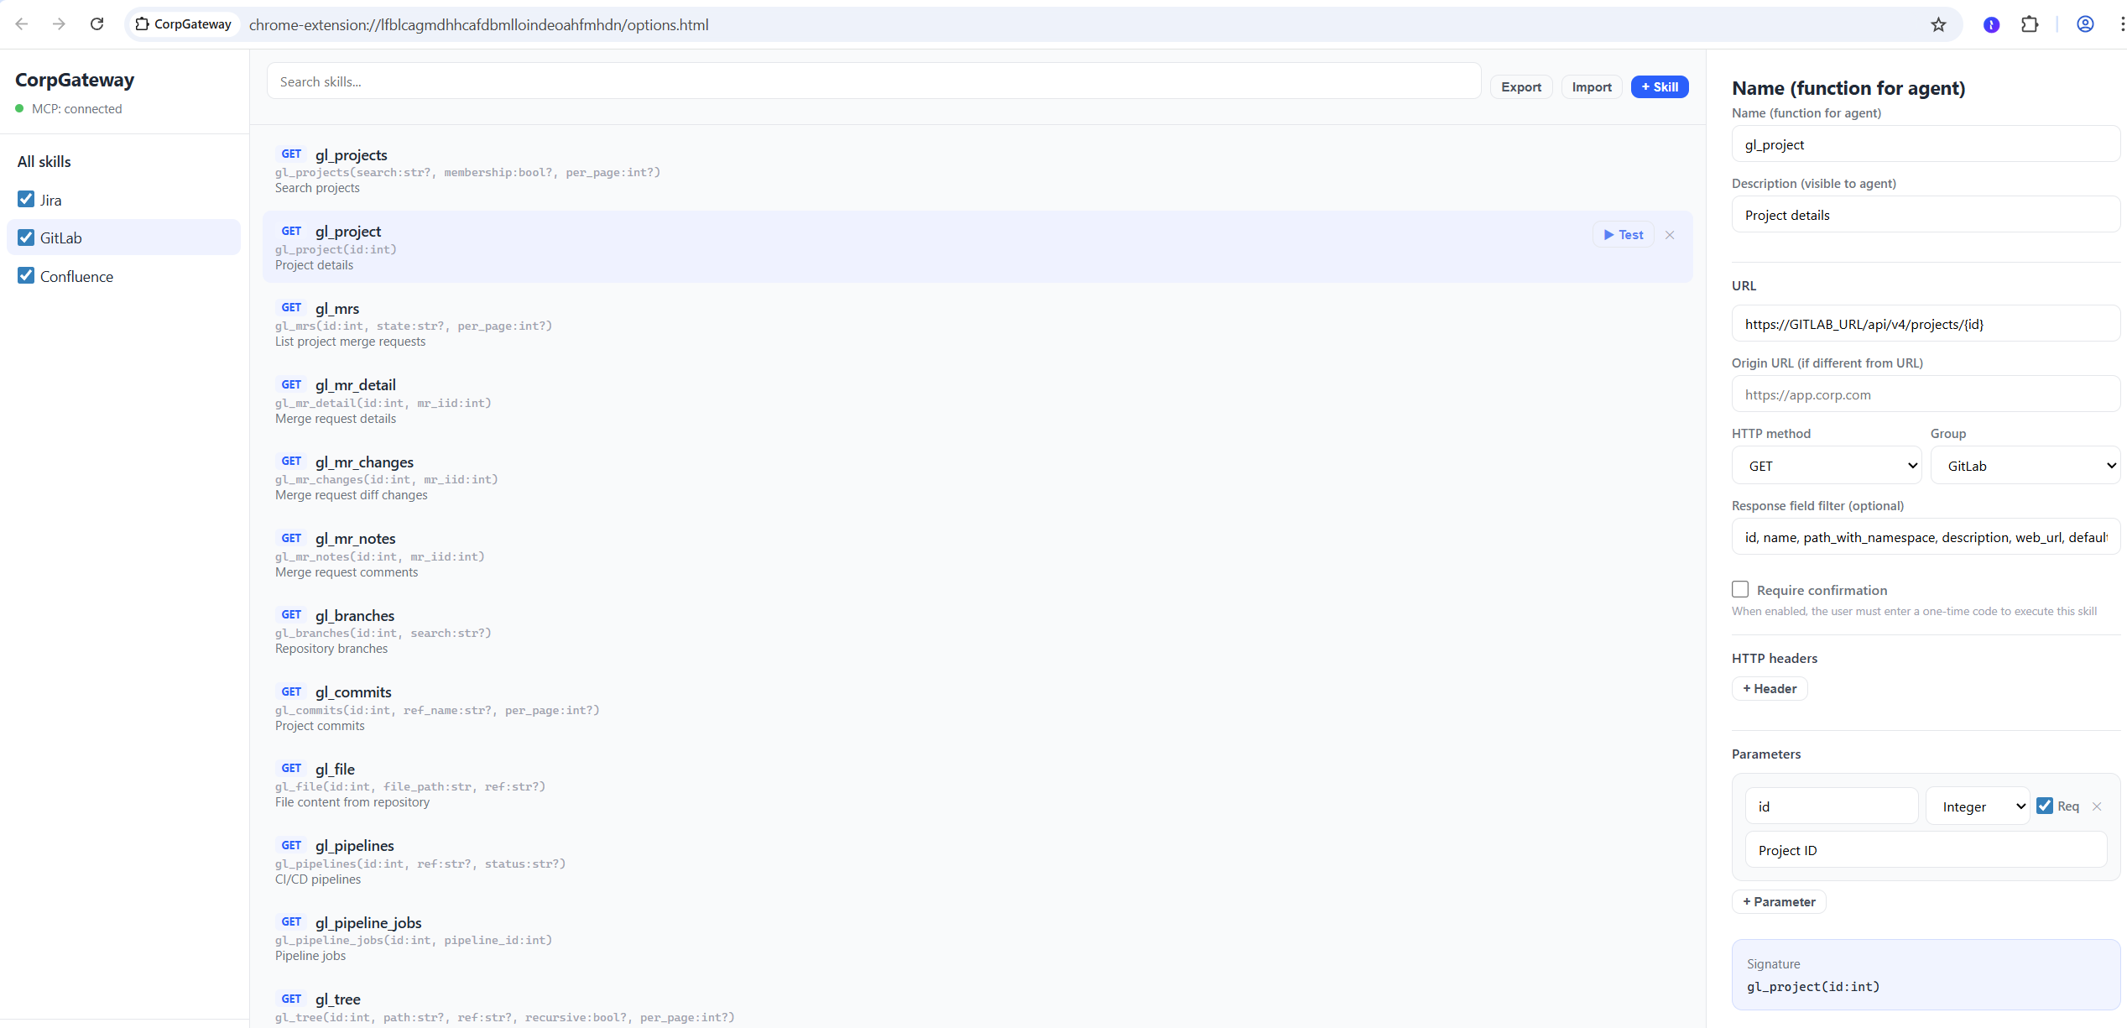Click the CorpGateway sidebar title

tap(75, 80)
